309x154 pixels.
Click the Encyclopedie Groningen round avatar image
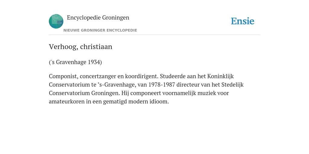56,21
